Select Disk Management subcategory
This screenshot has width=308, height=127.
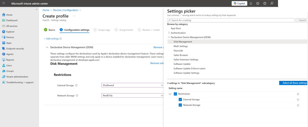pyautogui.click(x=183, y=42)
